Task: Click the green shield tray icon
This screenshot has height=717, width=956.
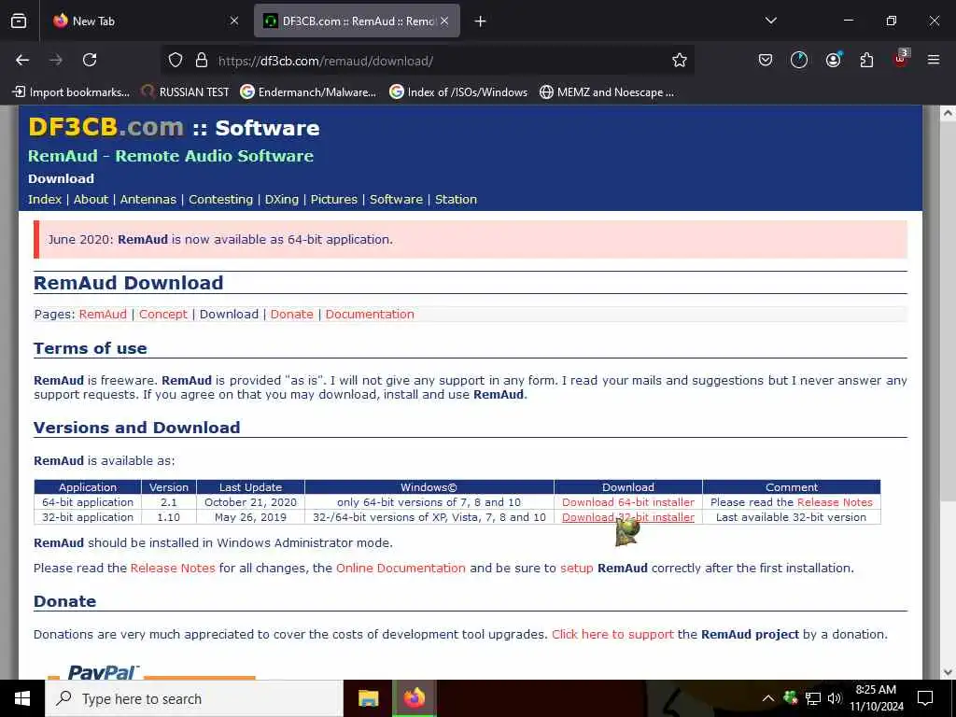Action: pyautogui.click(x=791, y=698)
